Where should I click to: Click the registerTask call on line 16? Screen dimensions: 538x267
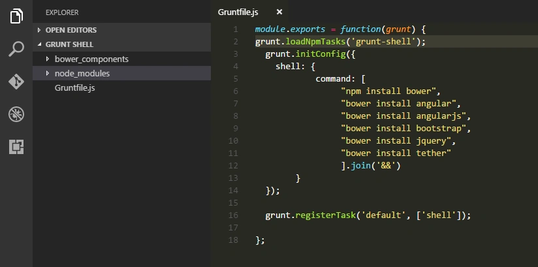pos(325,215)
